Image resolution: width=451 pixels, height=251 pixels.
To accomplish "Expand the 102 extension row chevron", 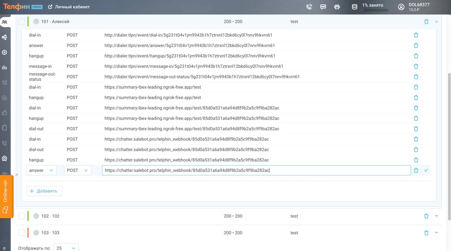I will [x=437, y=216].
